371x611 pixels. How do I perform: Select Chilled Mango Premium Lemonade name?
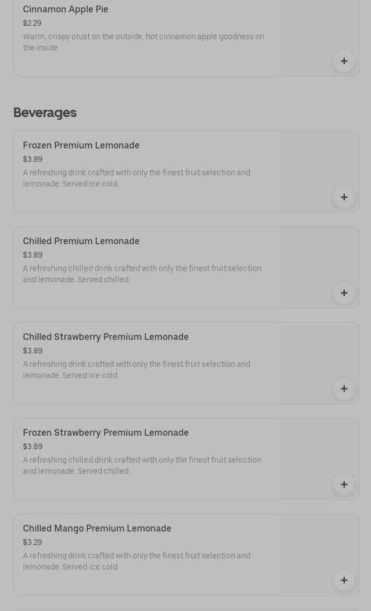click(x=97, y=528)
